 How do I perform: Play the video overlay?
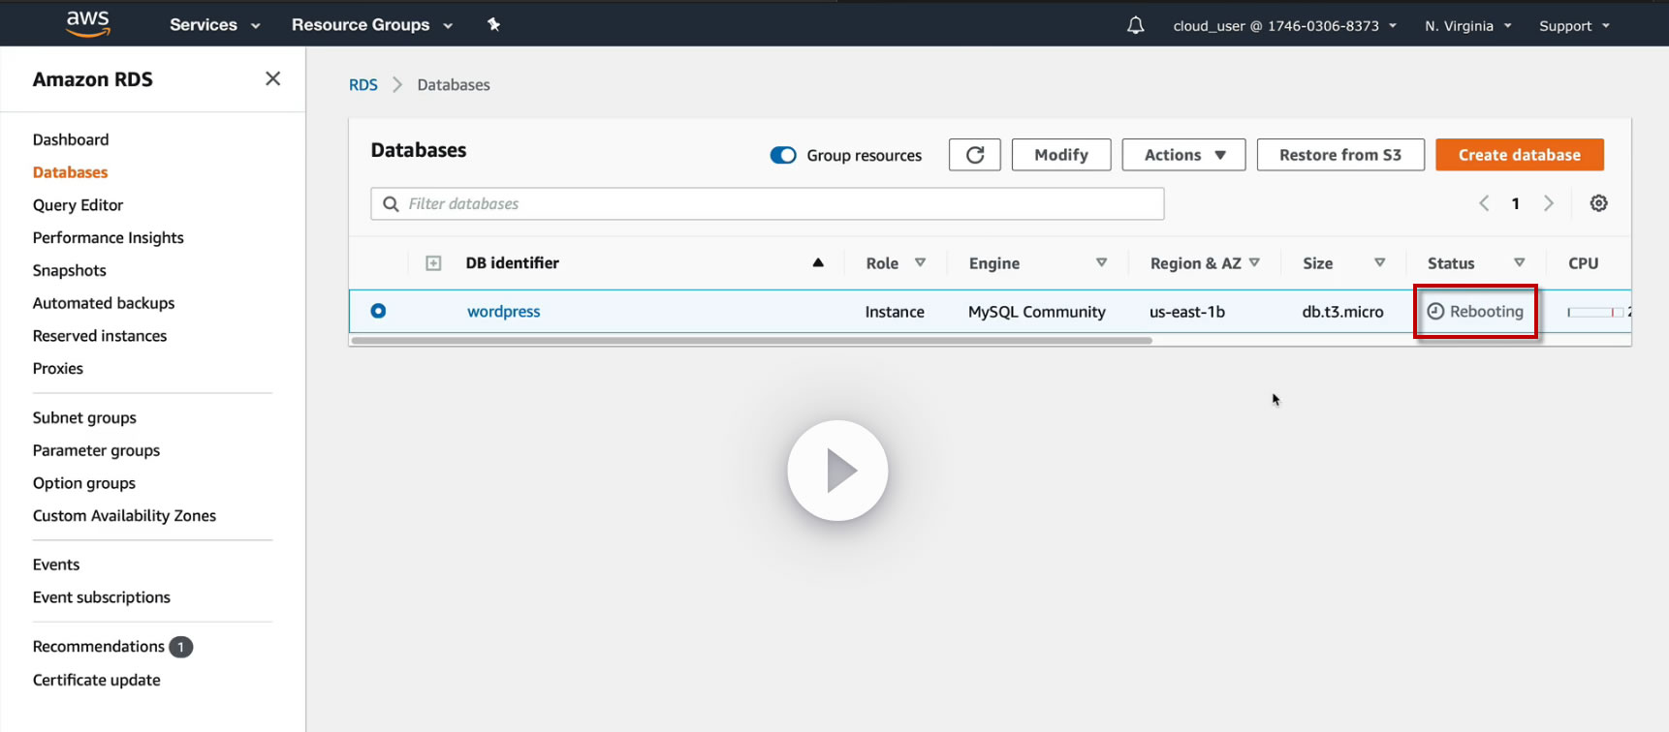point(837,471)
